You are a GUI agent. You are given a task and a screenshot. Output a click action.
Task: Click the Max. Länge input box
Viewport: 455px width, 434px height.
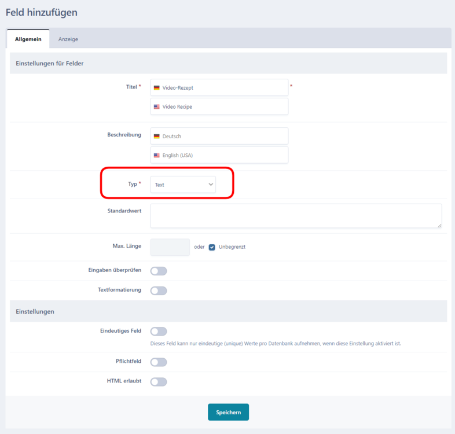click(x=170, y=247)
